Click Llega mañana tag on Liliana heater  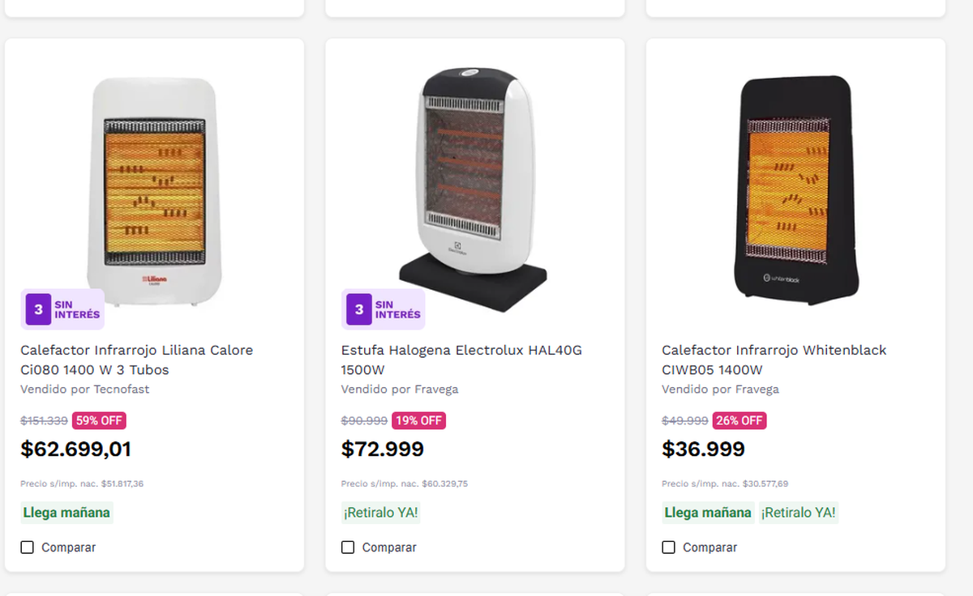tap(66, 513)
